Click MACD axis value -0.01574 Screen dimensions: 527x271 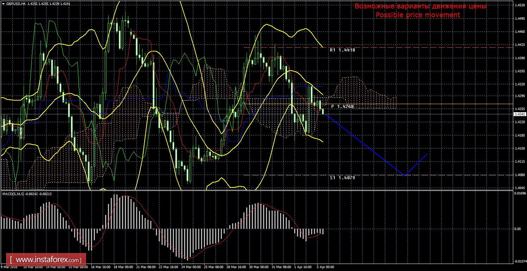coord(520,261)
